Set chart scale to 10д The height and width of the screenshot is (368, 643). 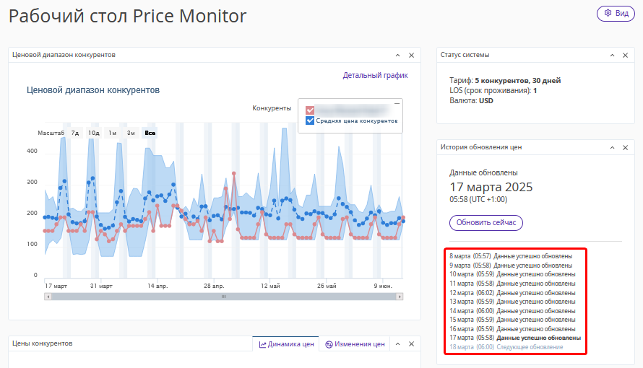click(93, 133)
